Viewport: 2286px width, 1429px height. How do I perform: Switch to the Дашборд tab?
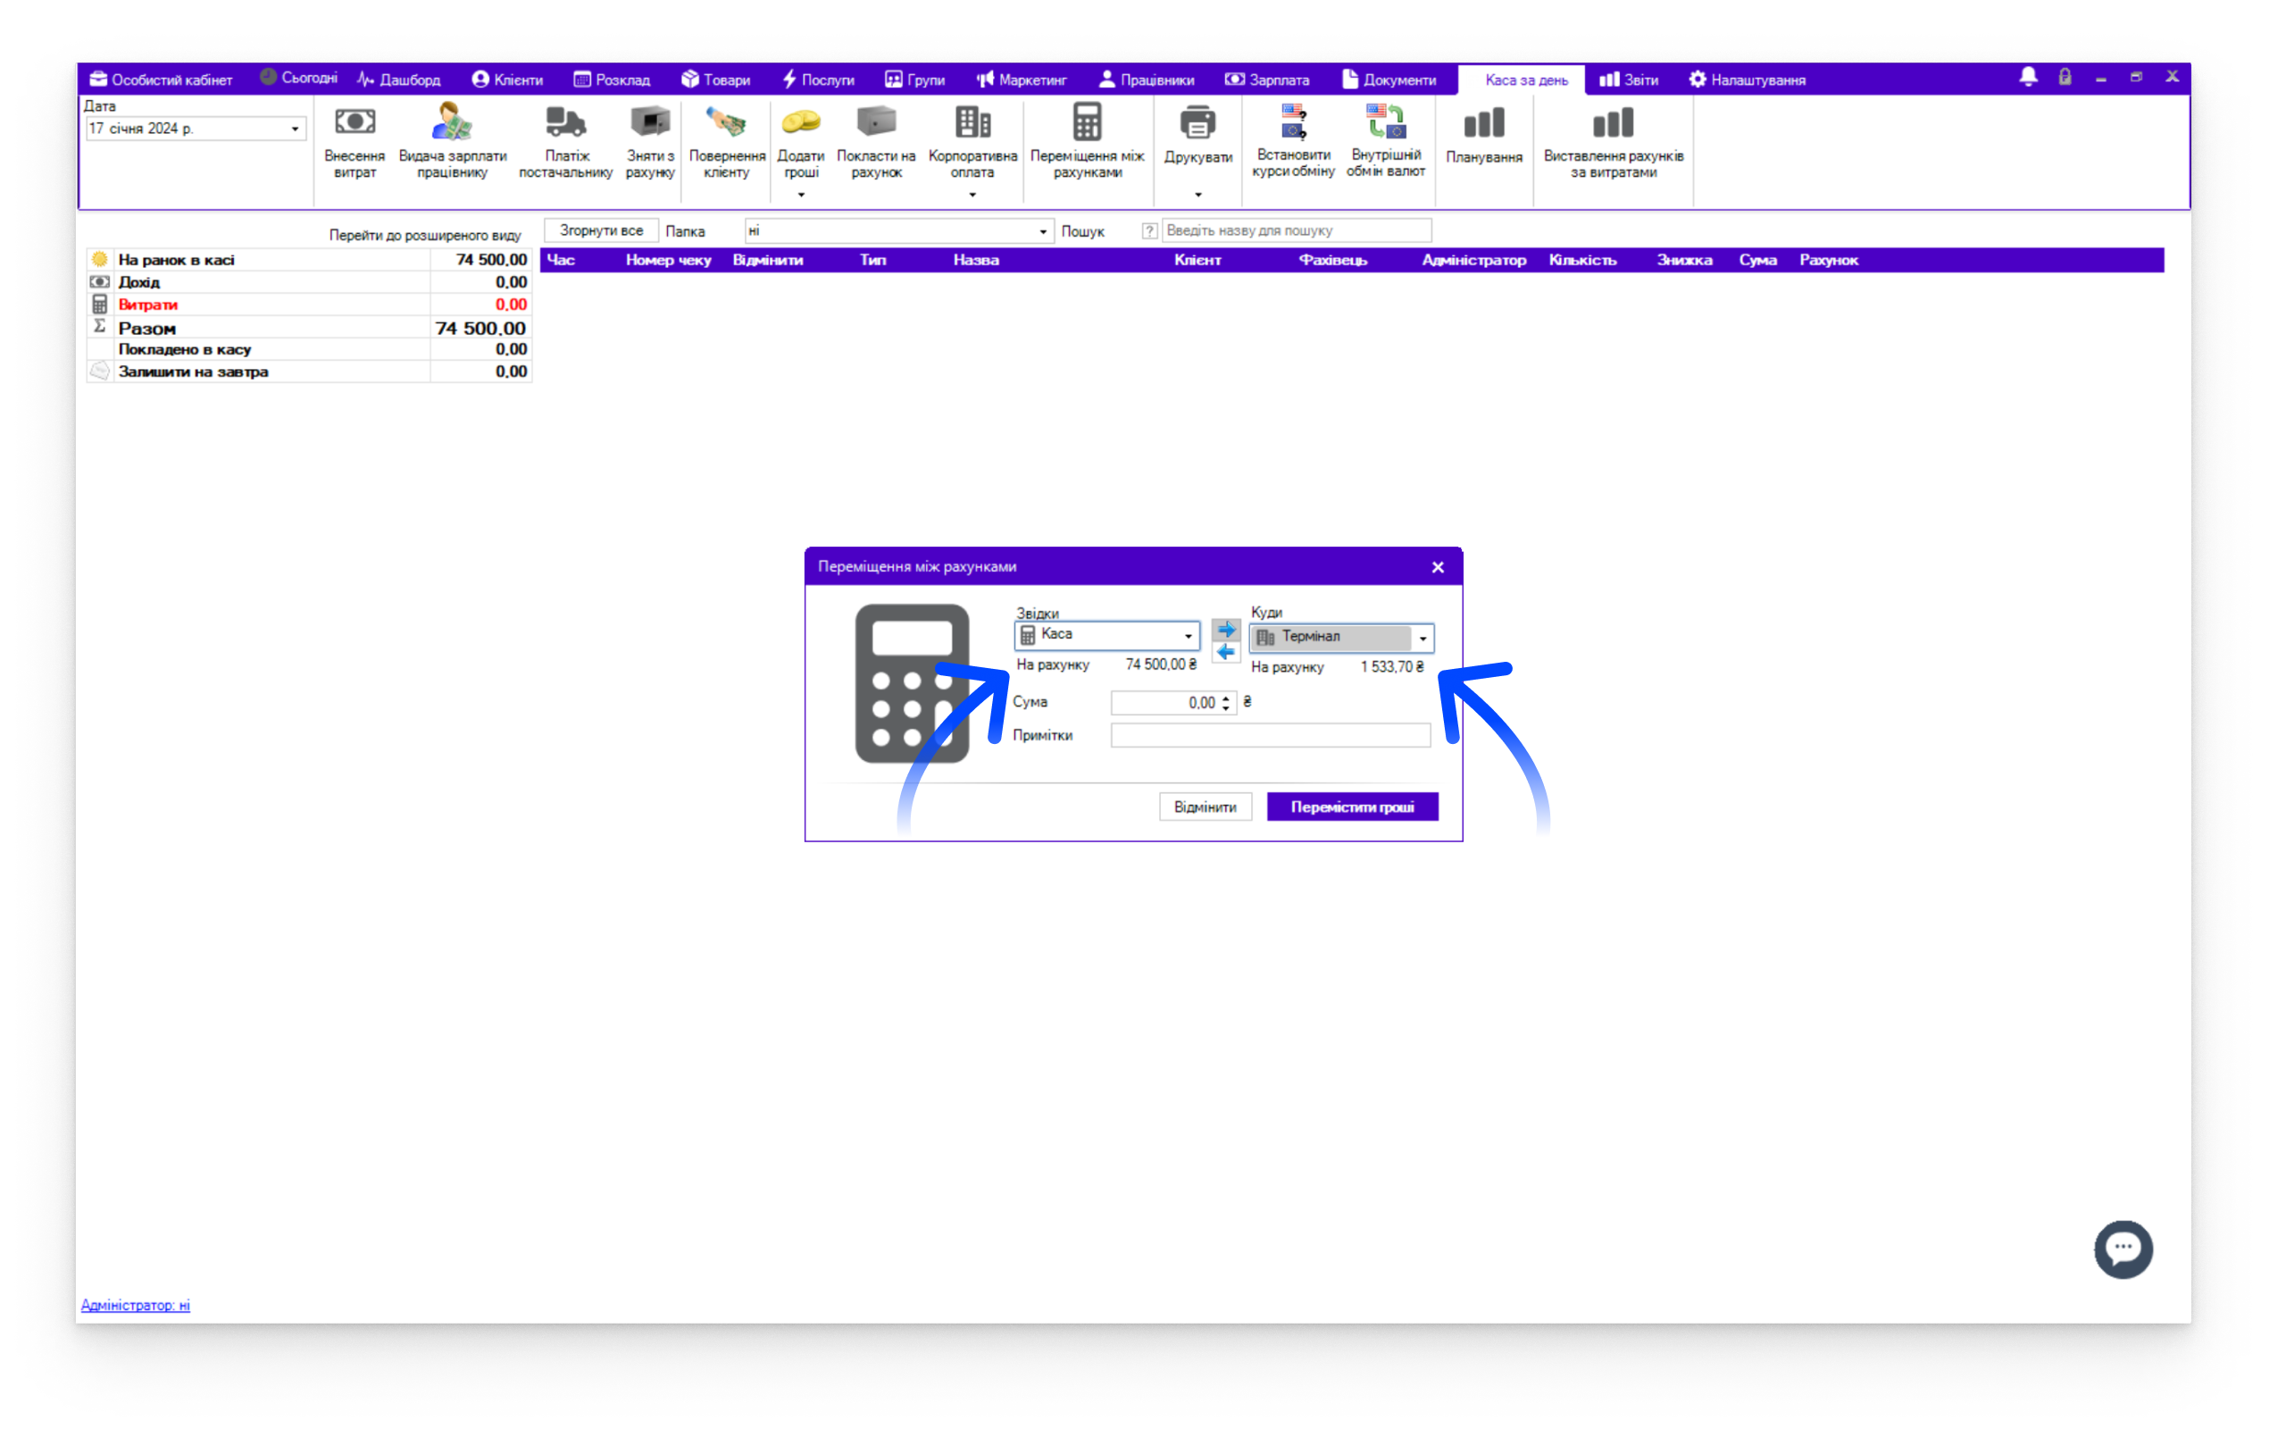[397, 79]
